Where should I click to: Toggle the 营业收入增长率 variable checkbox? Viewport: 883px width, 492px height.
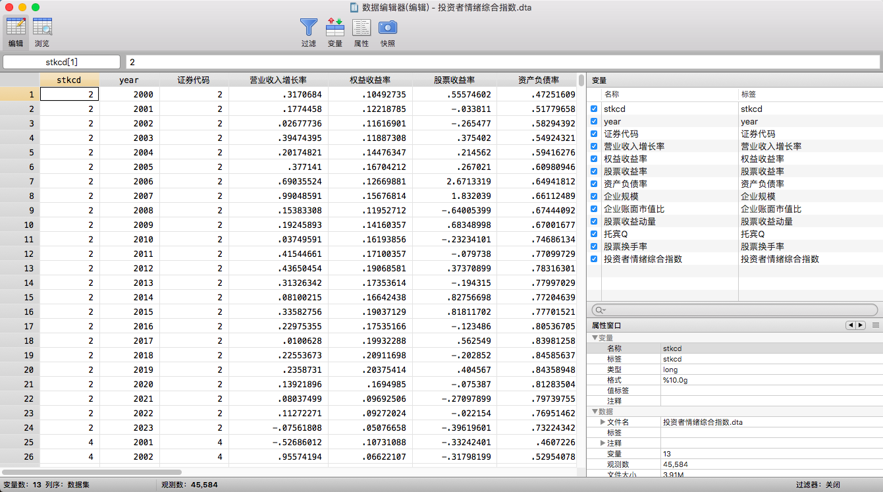[595, 147]
